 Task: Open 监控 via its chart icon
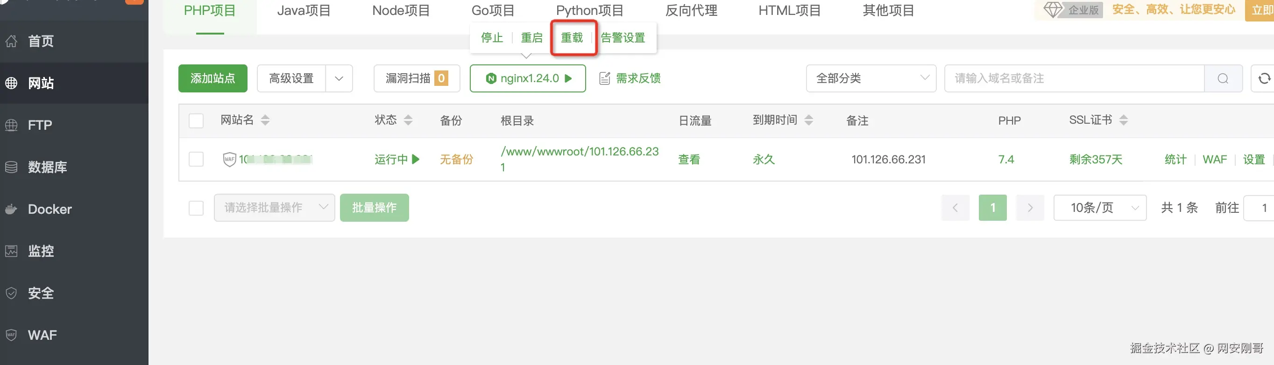11,251
